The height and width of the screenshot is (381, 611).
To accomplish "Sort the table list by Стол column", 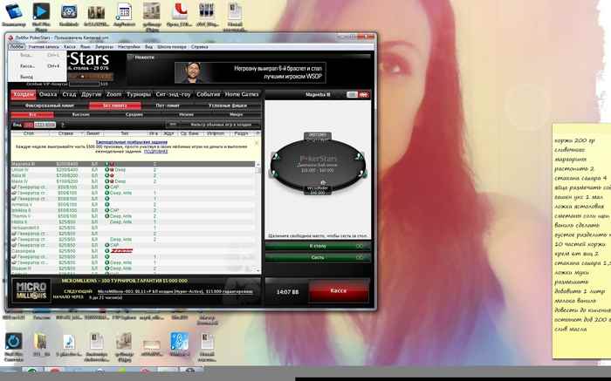I will coord(29,133).
